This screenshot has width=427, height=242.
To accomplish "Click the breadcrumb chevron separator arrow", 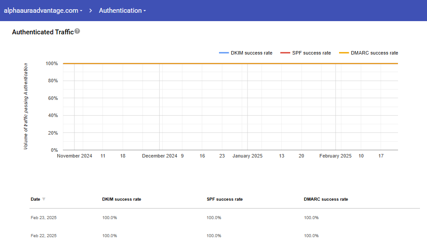I will [91, 11].
